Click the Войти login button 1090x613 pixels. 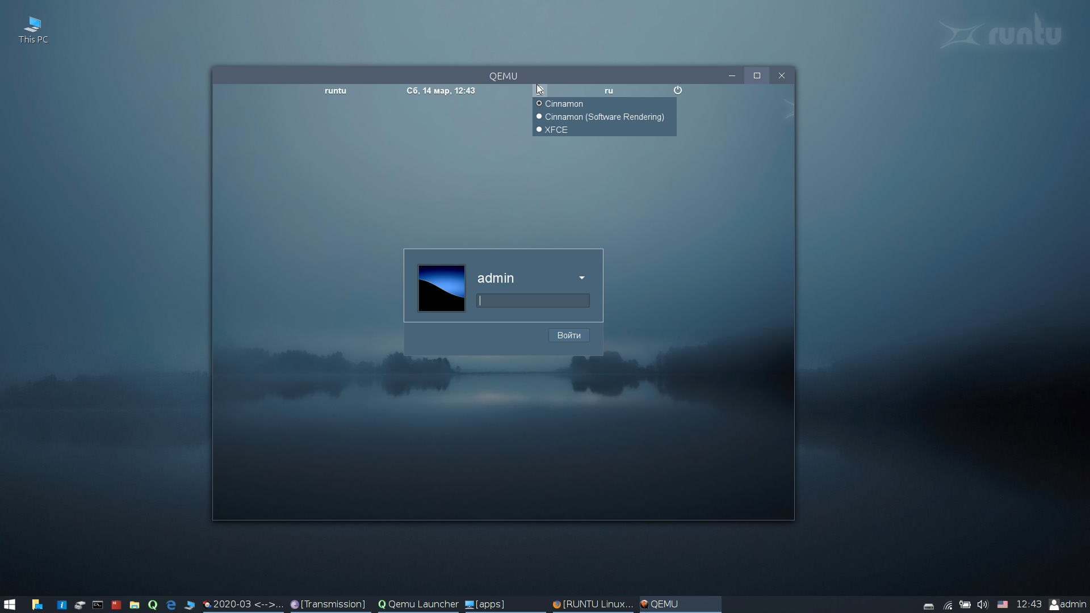click(x=569, y=335)
